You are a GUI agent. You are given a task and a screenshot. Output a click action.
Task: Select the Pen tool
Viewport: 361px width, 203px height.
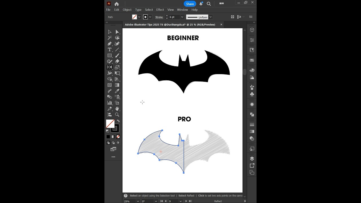pyautogui.click(x=109, y=44)
